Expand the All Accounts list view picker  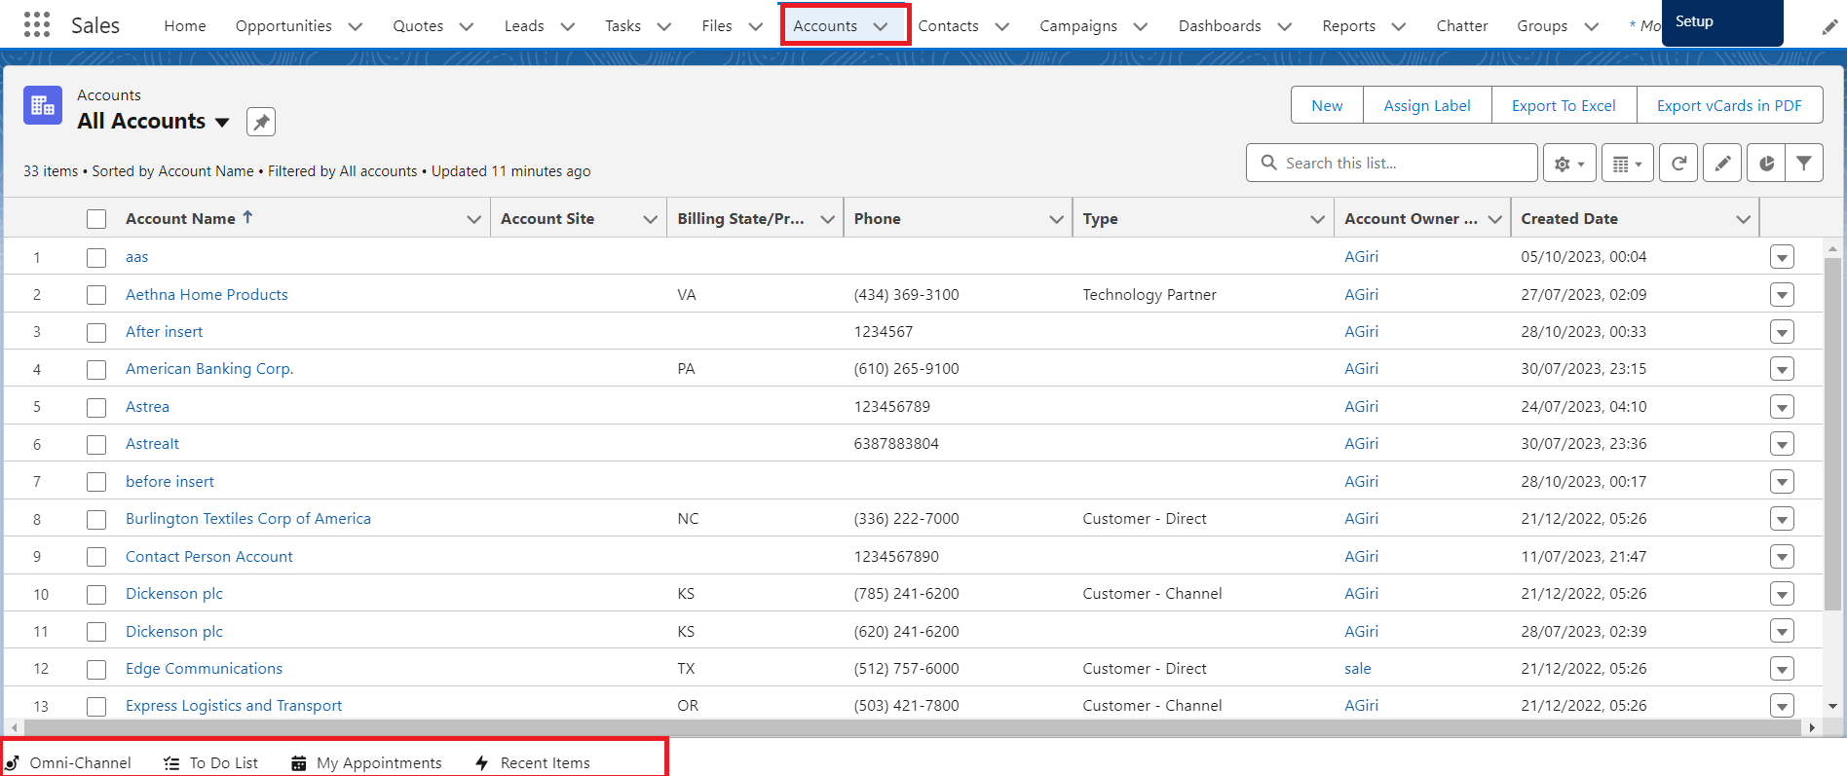coord(222,123)
